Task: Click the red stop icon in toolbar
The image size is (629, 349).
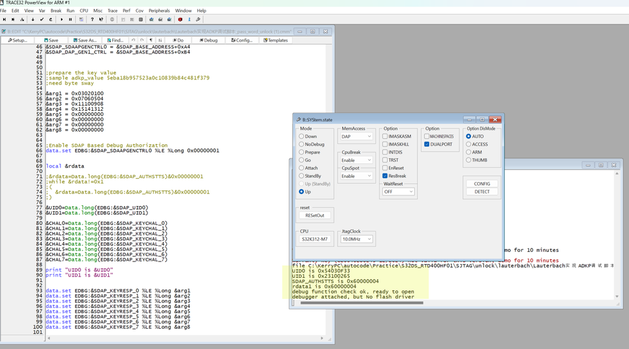Action: pos(180,20)
